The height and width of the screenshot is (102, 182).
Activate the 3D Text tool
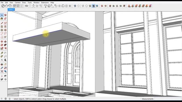[x=5, y=60]
